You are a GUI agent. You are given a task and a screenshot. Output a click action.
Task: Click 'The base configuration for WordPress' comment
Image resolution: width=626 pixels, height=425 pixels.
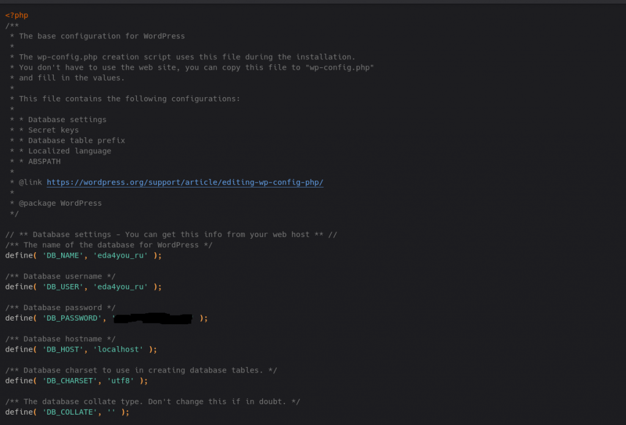point(102,36)
